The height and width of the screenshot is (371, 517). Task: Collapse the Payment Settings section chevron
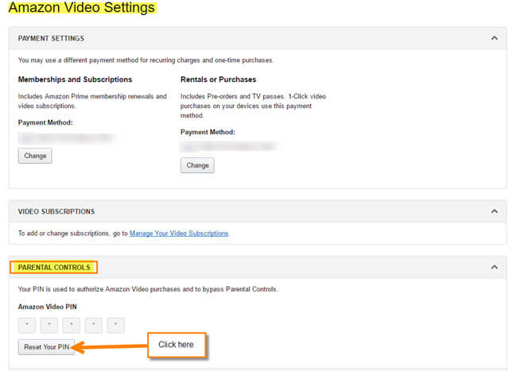pos(494,38)
